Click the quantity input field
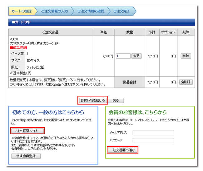Screen dimensions: 203x171 point(123,56)
